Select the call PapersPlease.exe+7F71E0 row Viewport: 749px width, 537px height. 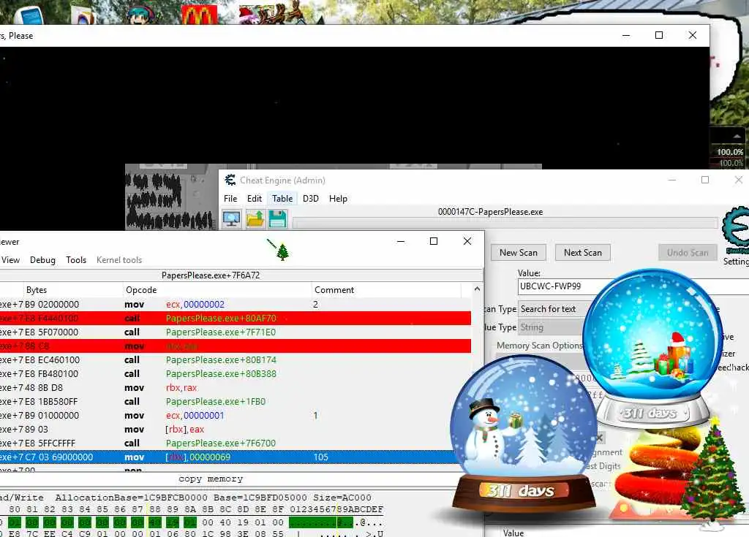(x=236, y=332)
